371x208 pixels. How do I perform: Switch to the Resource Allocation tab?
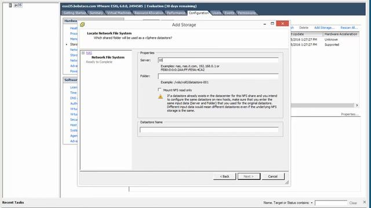point(149,13)
